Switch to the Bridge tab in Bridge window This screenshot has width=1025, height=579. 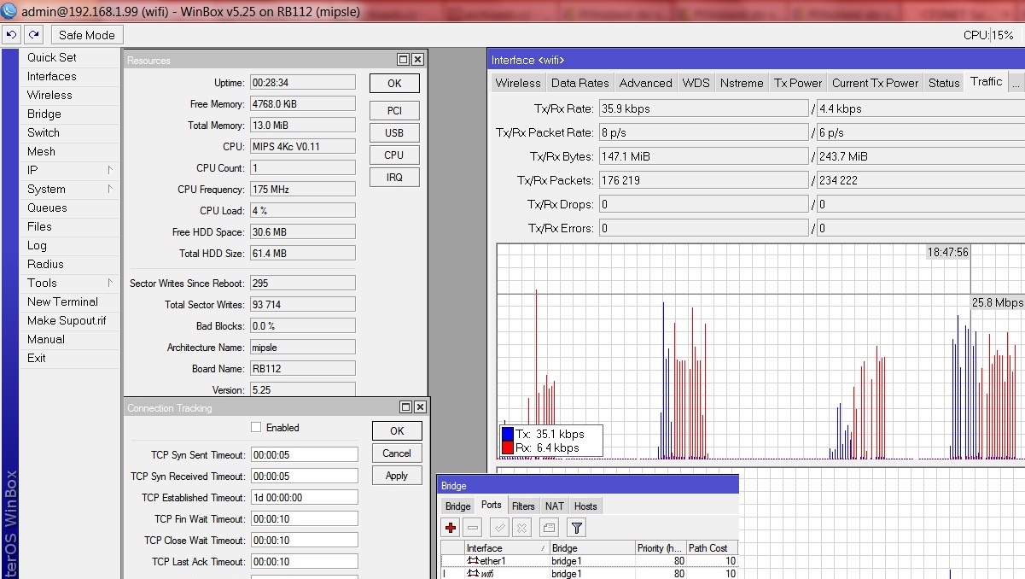[x=458, y=506]
